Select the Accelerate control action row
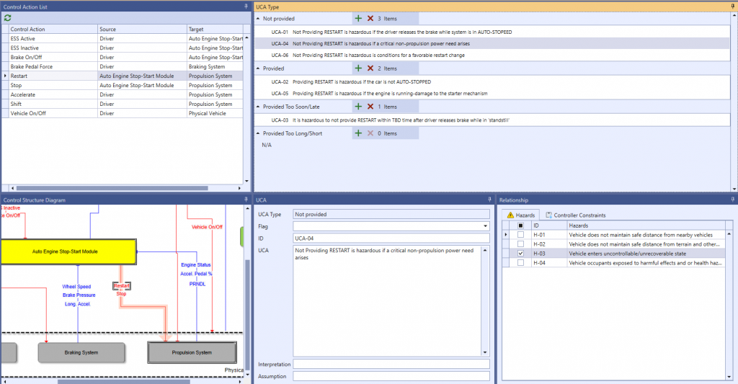This screenshot has width=738, height=384. point(123,94)
